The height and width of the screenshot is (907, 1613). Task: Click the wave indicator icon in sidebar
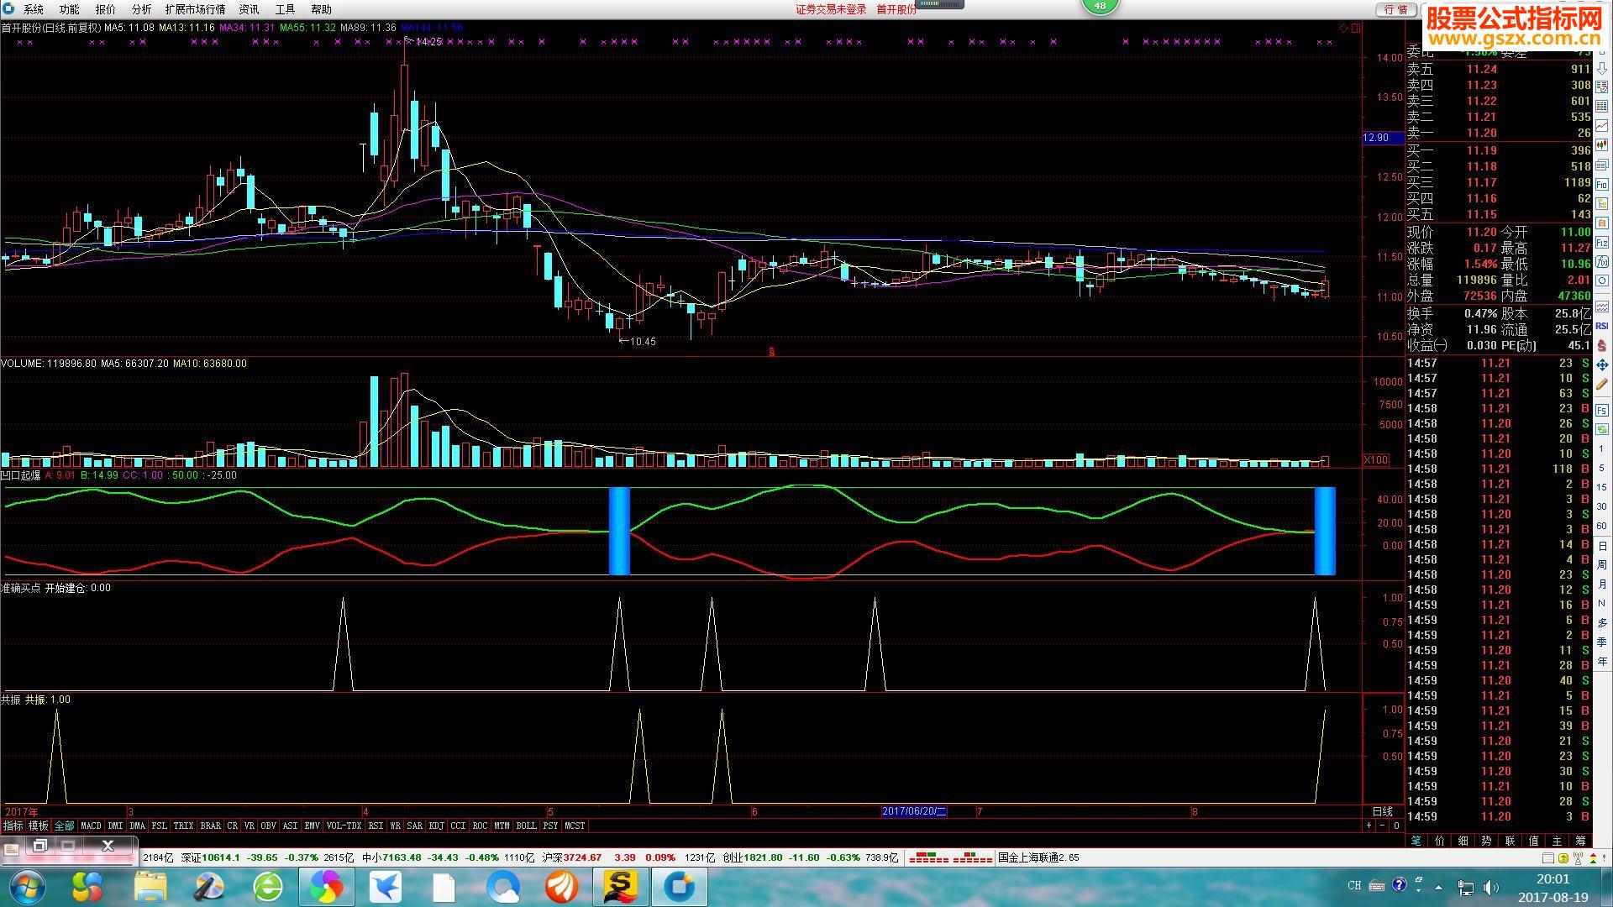[x=1602, y=305]
